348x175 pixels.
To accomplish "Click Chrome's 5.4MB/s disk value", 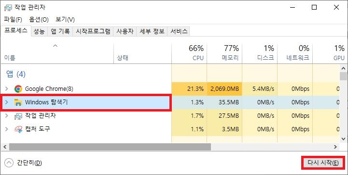I will click(x=263, y=89).
